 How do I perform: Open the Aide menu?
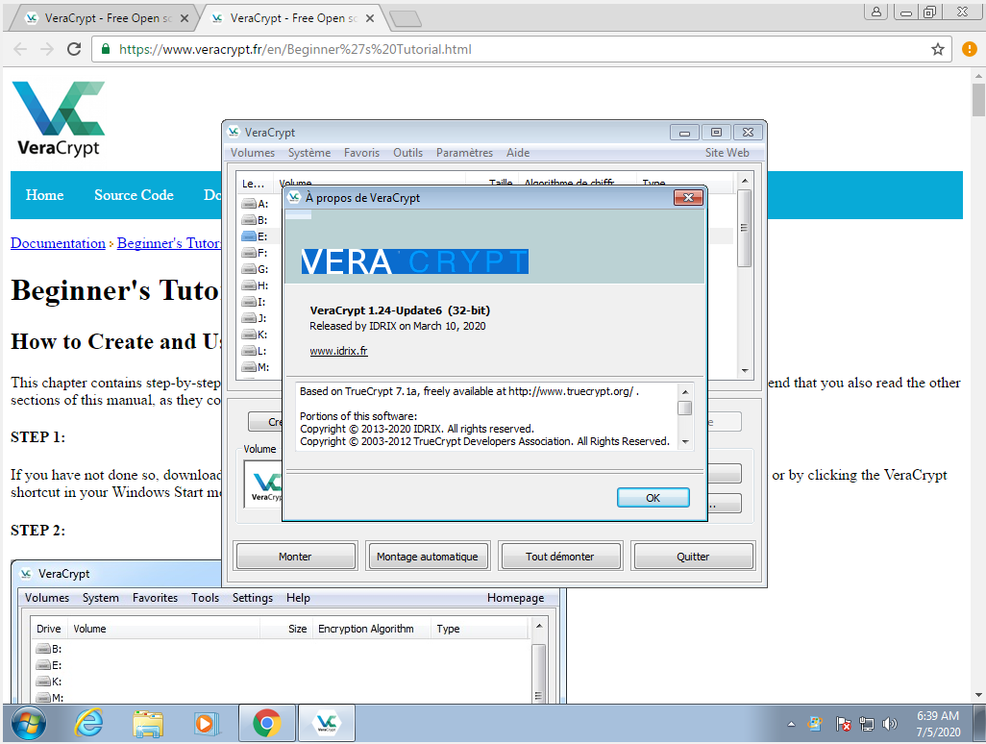pos(518,153)
